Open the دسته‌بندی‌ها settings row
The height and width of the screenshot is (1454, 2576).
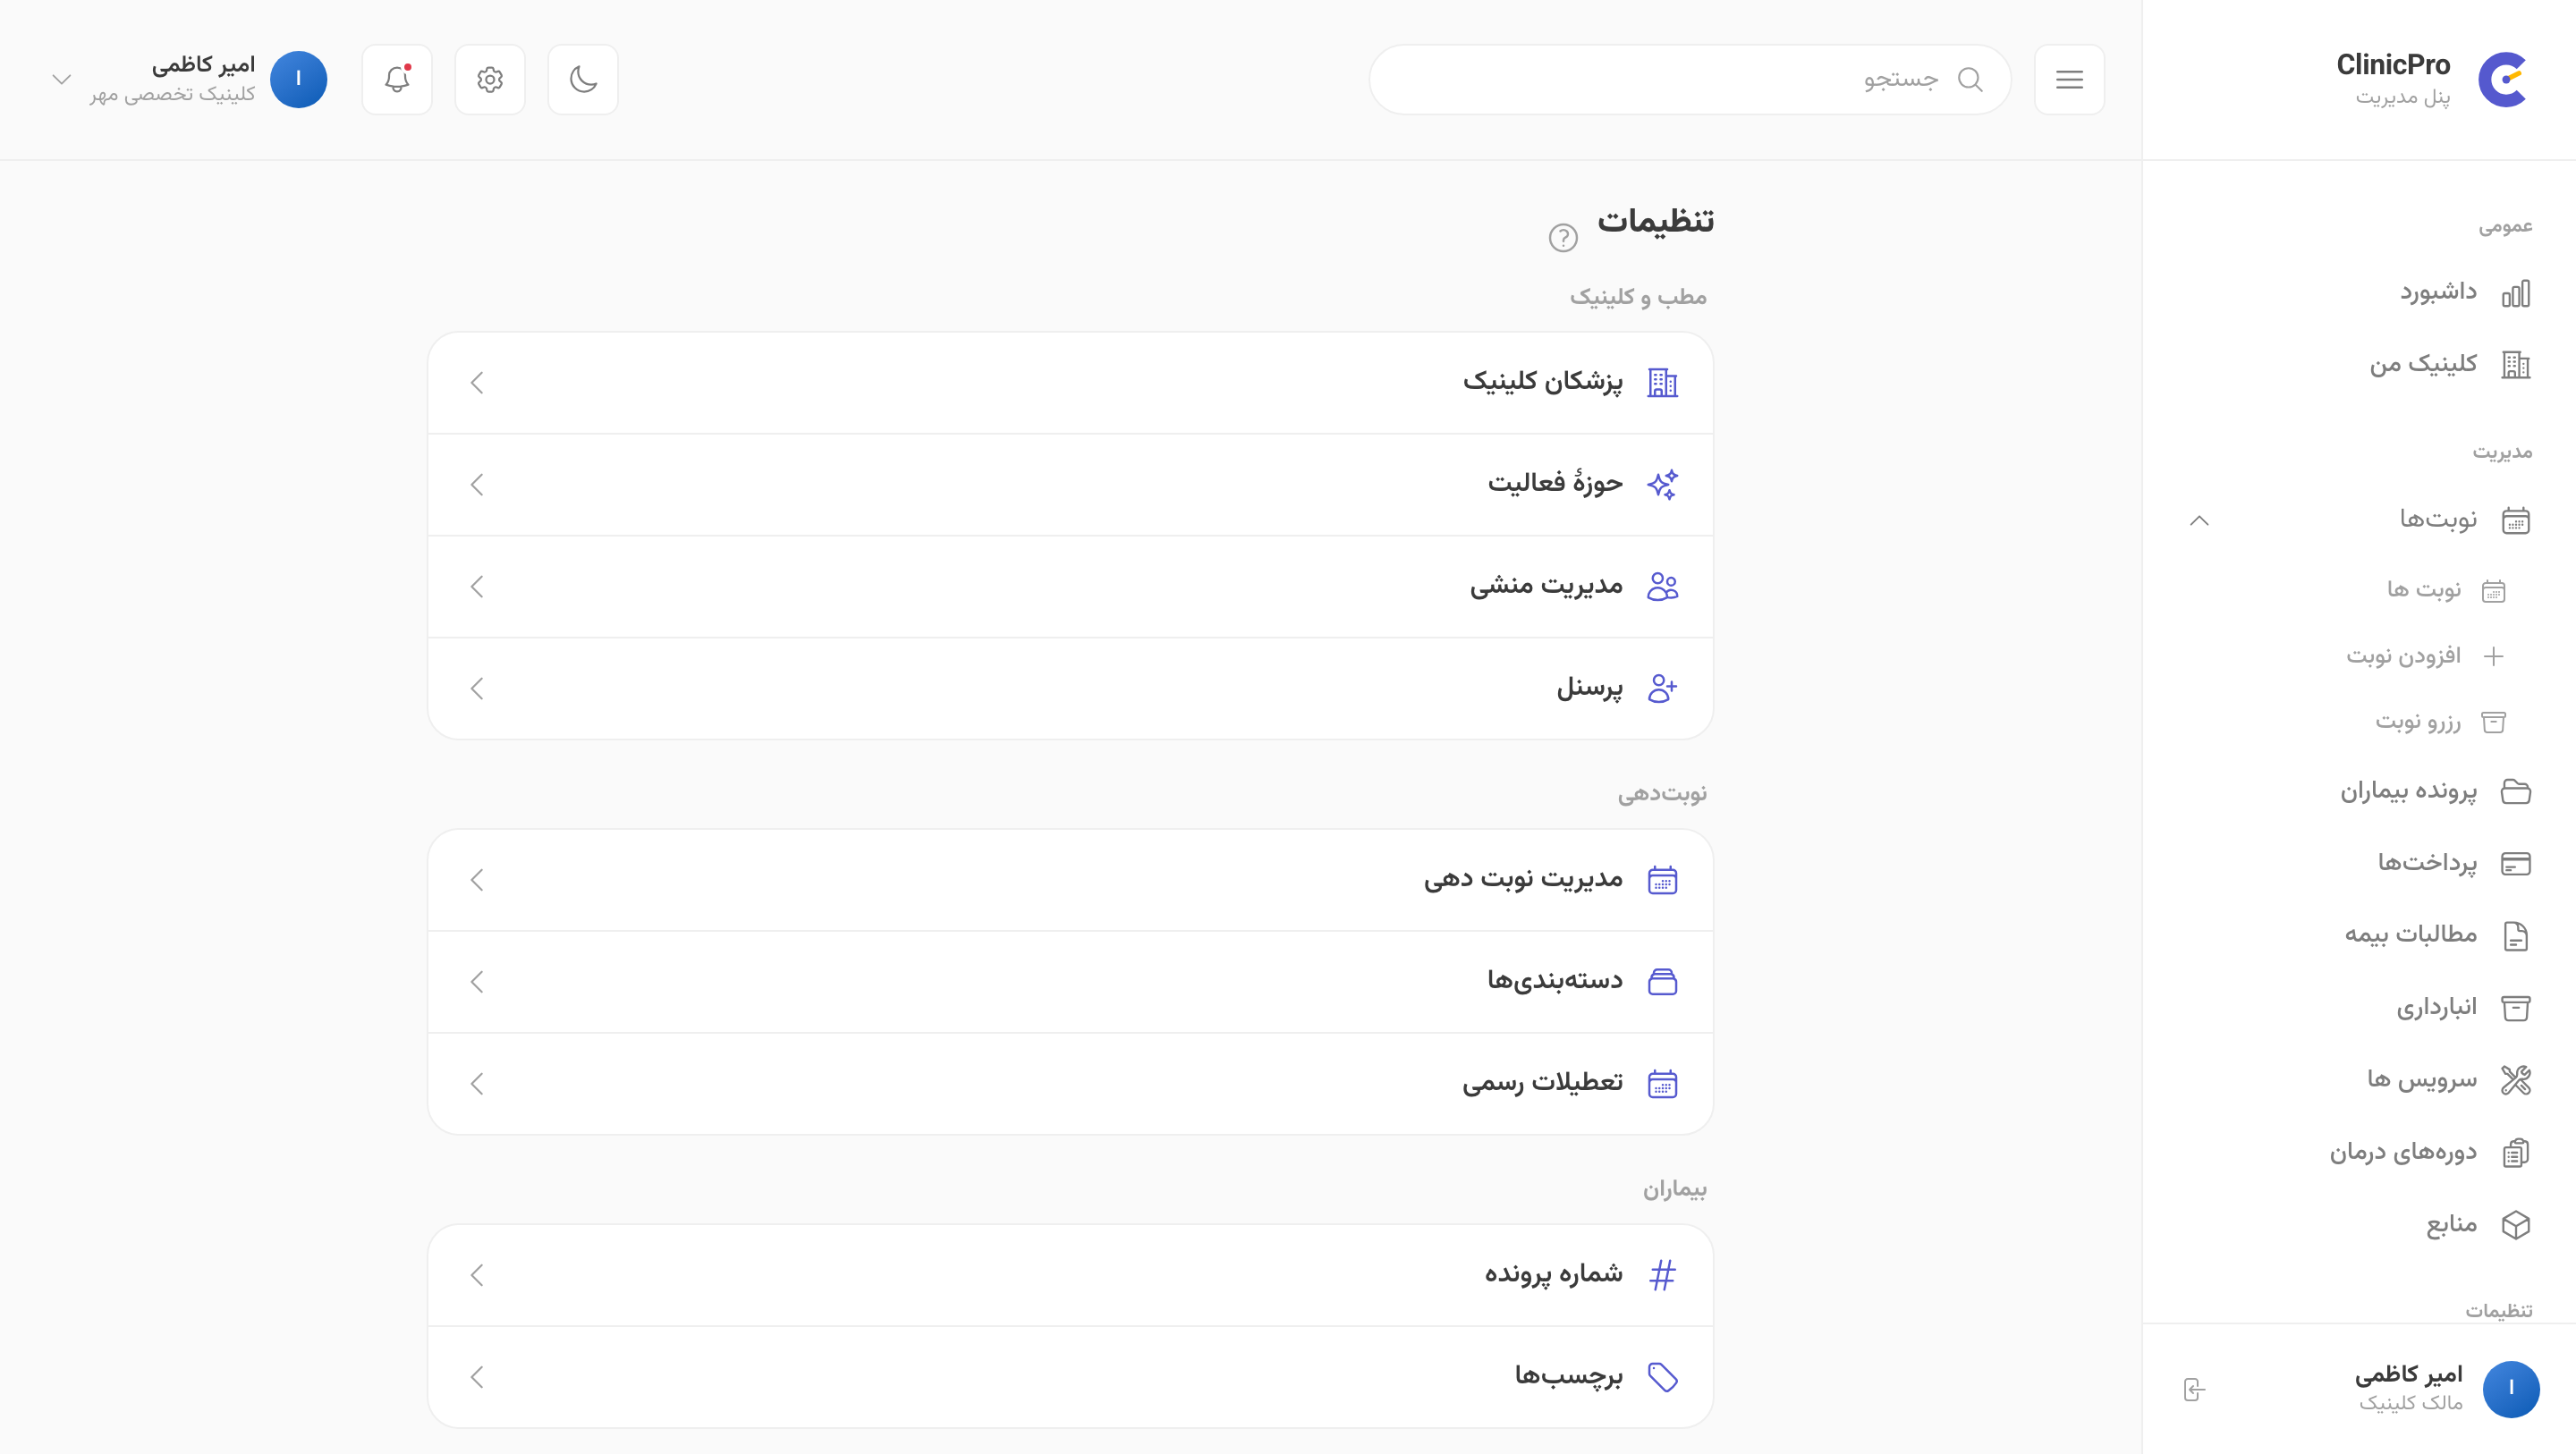1070,982
